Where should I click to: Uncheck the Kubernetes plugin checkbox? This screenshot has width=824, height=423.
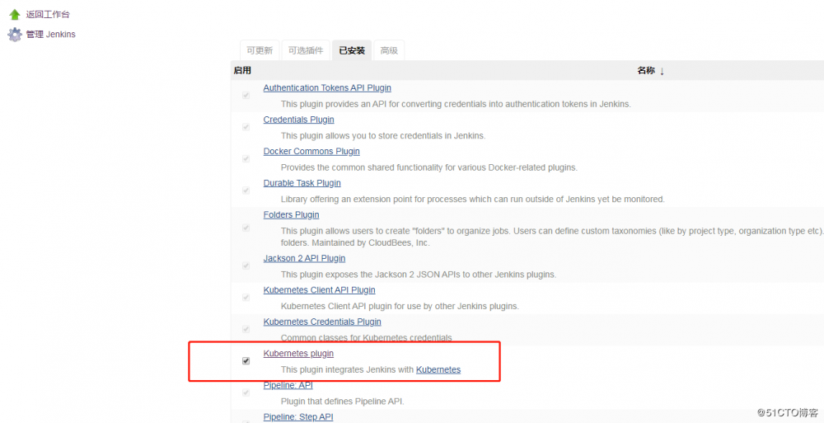coord(246,361)
